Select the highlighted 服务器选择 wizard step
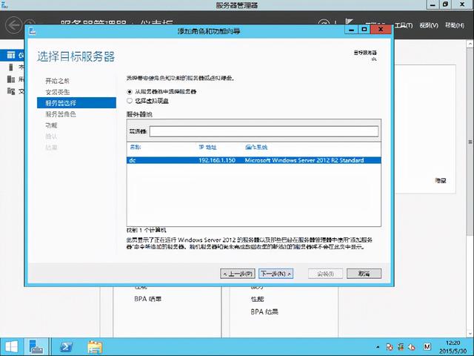The width and height of the screenshot is (474, 356). (76, 103)
